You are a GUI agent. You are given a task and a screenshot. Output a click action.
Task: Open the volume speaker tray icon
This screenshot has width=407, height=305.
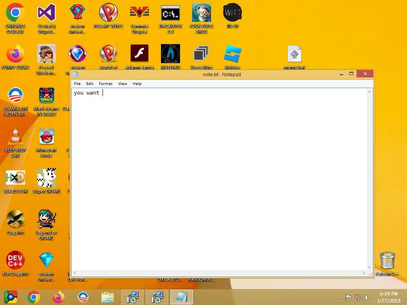(367, 297)
